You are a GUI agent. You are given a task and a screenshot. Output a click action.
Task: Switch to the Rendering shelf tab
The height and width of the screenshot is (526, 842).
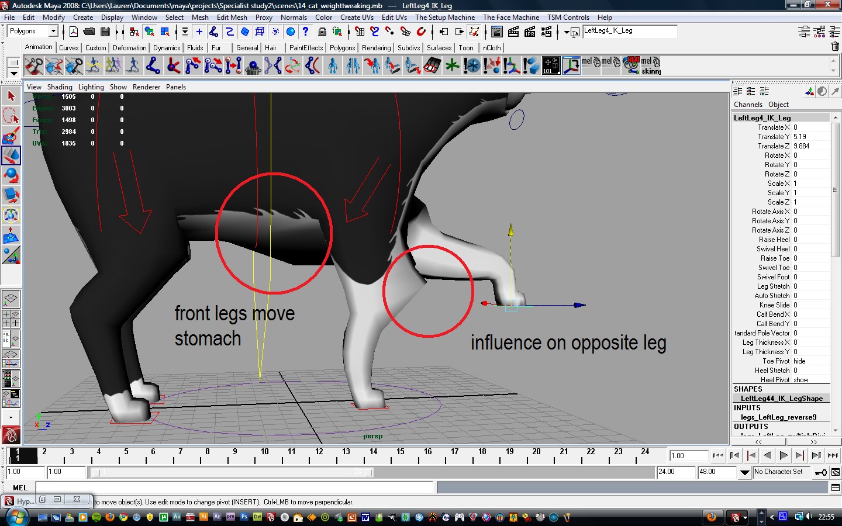(x=376, y=47)
